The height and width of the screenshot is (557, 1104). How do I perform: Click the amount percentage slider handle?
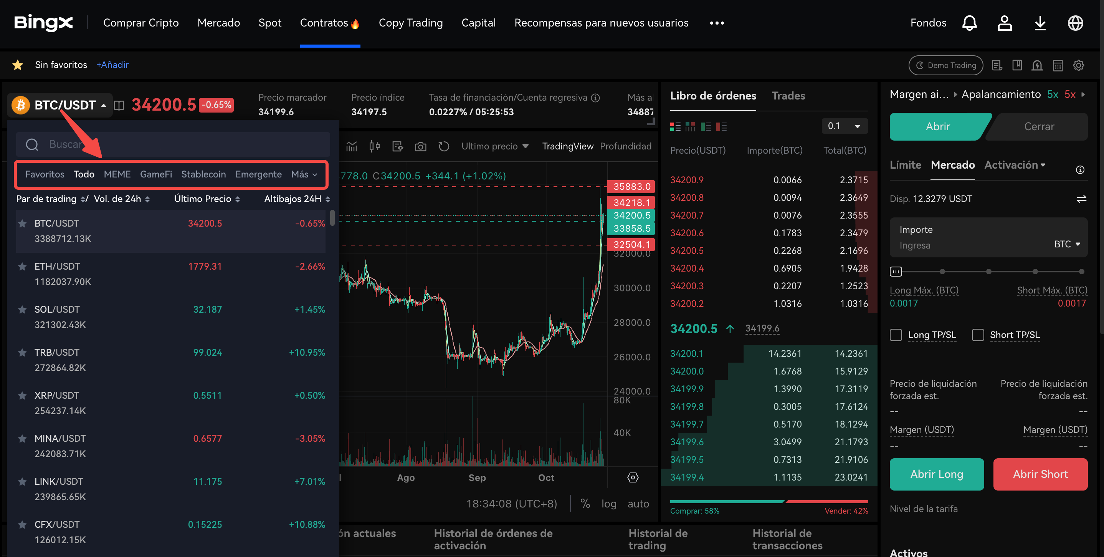896,272
